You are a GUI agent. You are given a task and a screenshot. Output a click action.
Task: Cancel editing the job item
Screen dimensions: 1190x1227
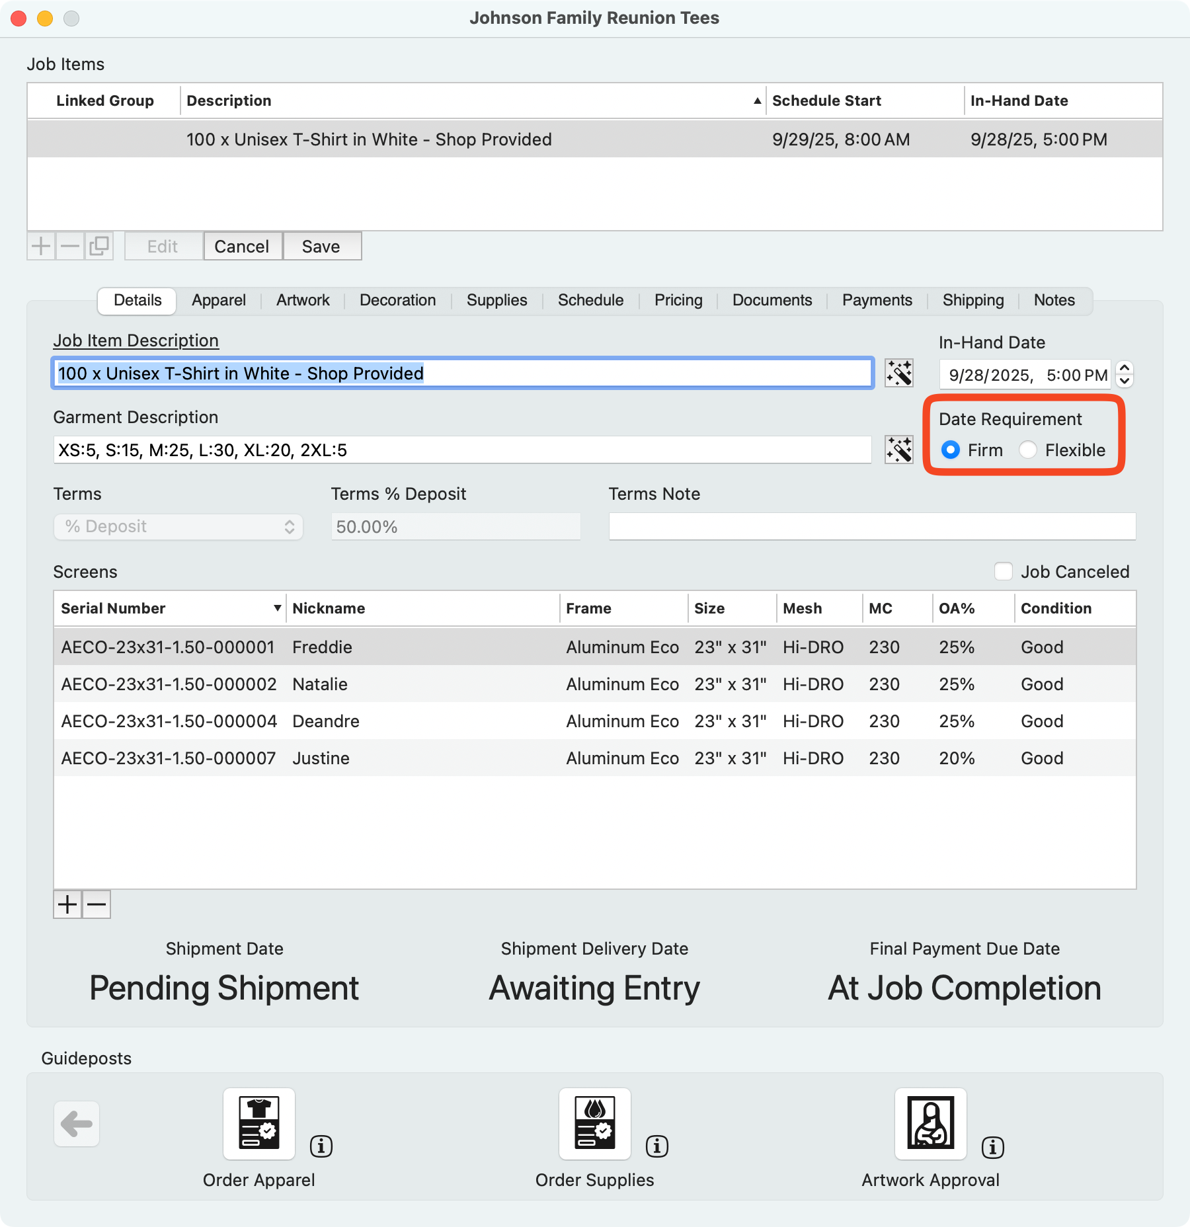pyautogui.click(x=242, y=246)
